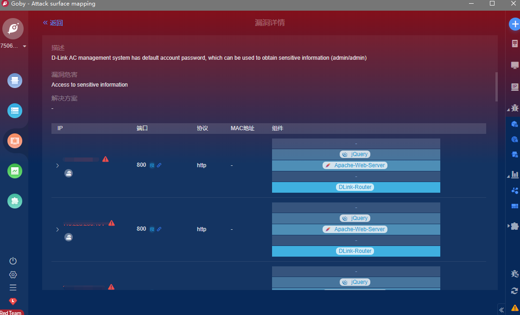This screenshot has height=315, width=520.
Task: Go back using the 返回 link
Action: (53, 23)
